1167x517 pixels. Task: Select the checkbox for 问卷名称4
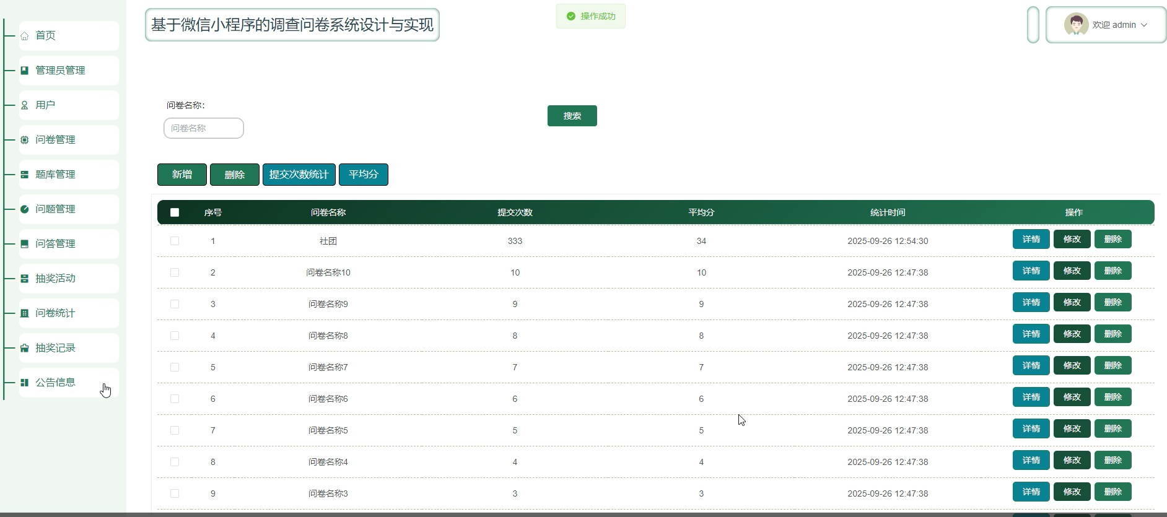pyautogui.click(x=175, y=462)
